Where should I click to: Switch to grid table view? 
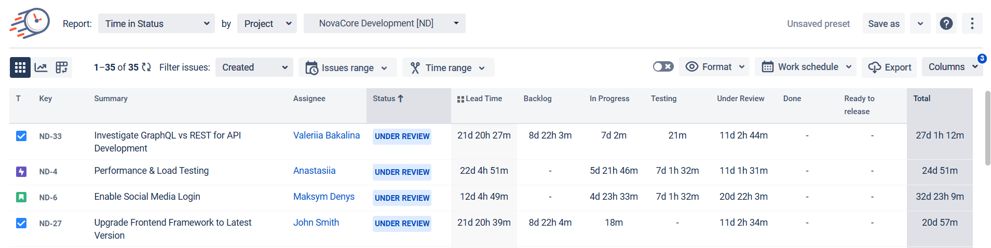point(20,67)
